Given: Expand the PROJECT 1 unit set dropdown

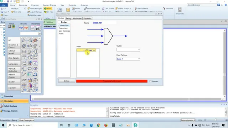Looking at the screenshot, I should click(x=18, y=9).
